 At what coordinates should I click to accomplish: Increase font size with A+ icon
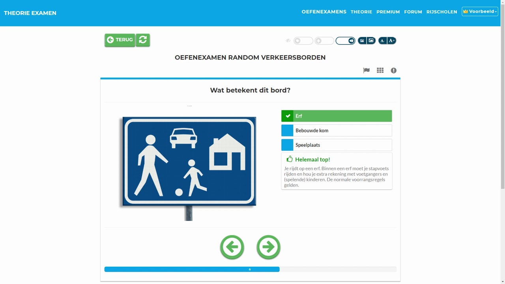[392, 41]
